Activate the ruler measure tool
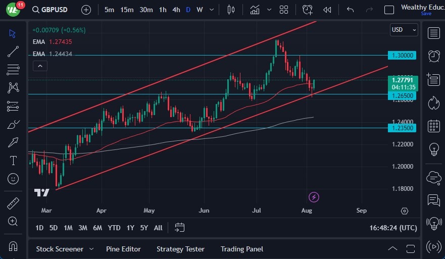445x259 pixels. tap(13, 203)
